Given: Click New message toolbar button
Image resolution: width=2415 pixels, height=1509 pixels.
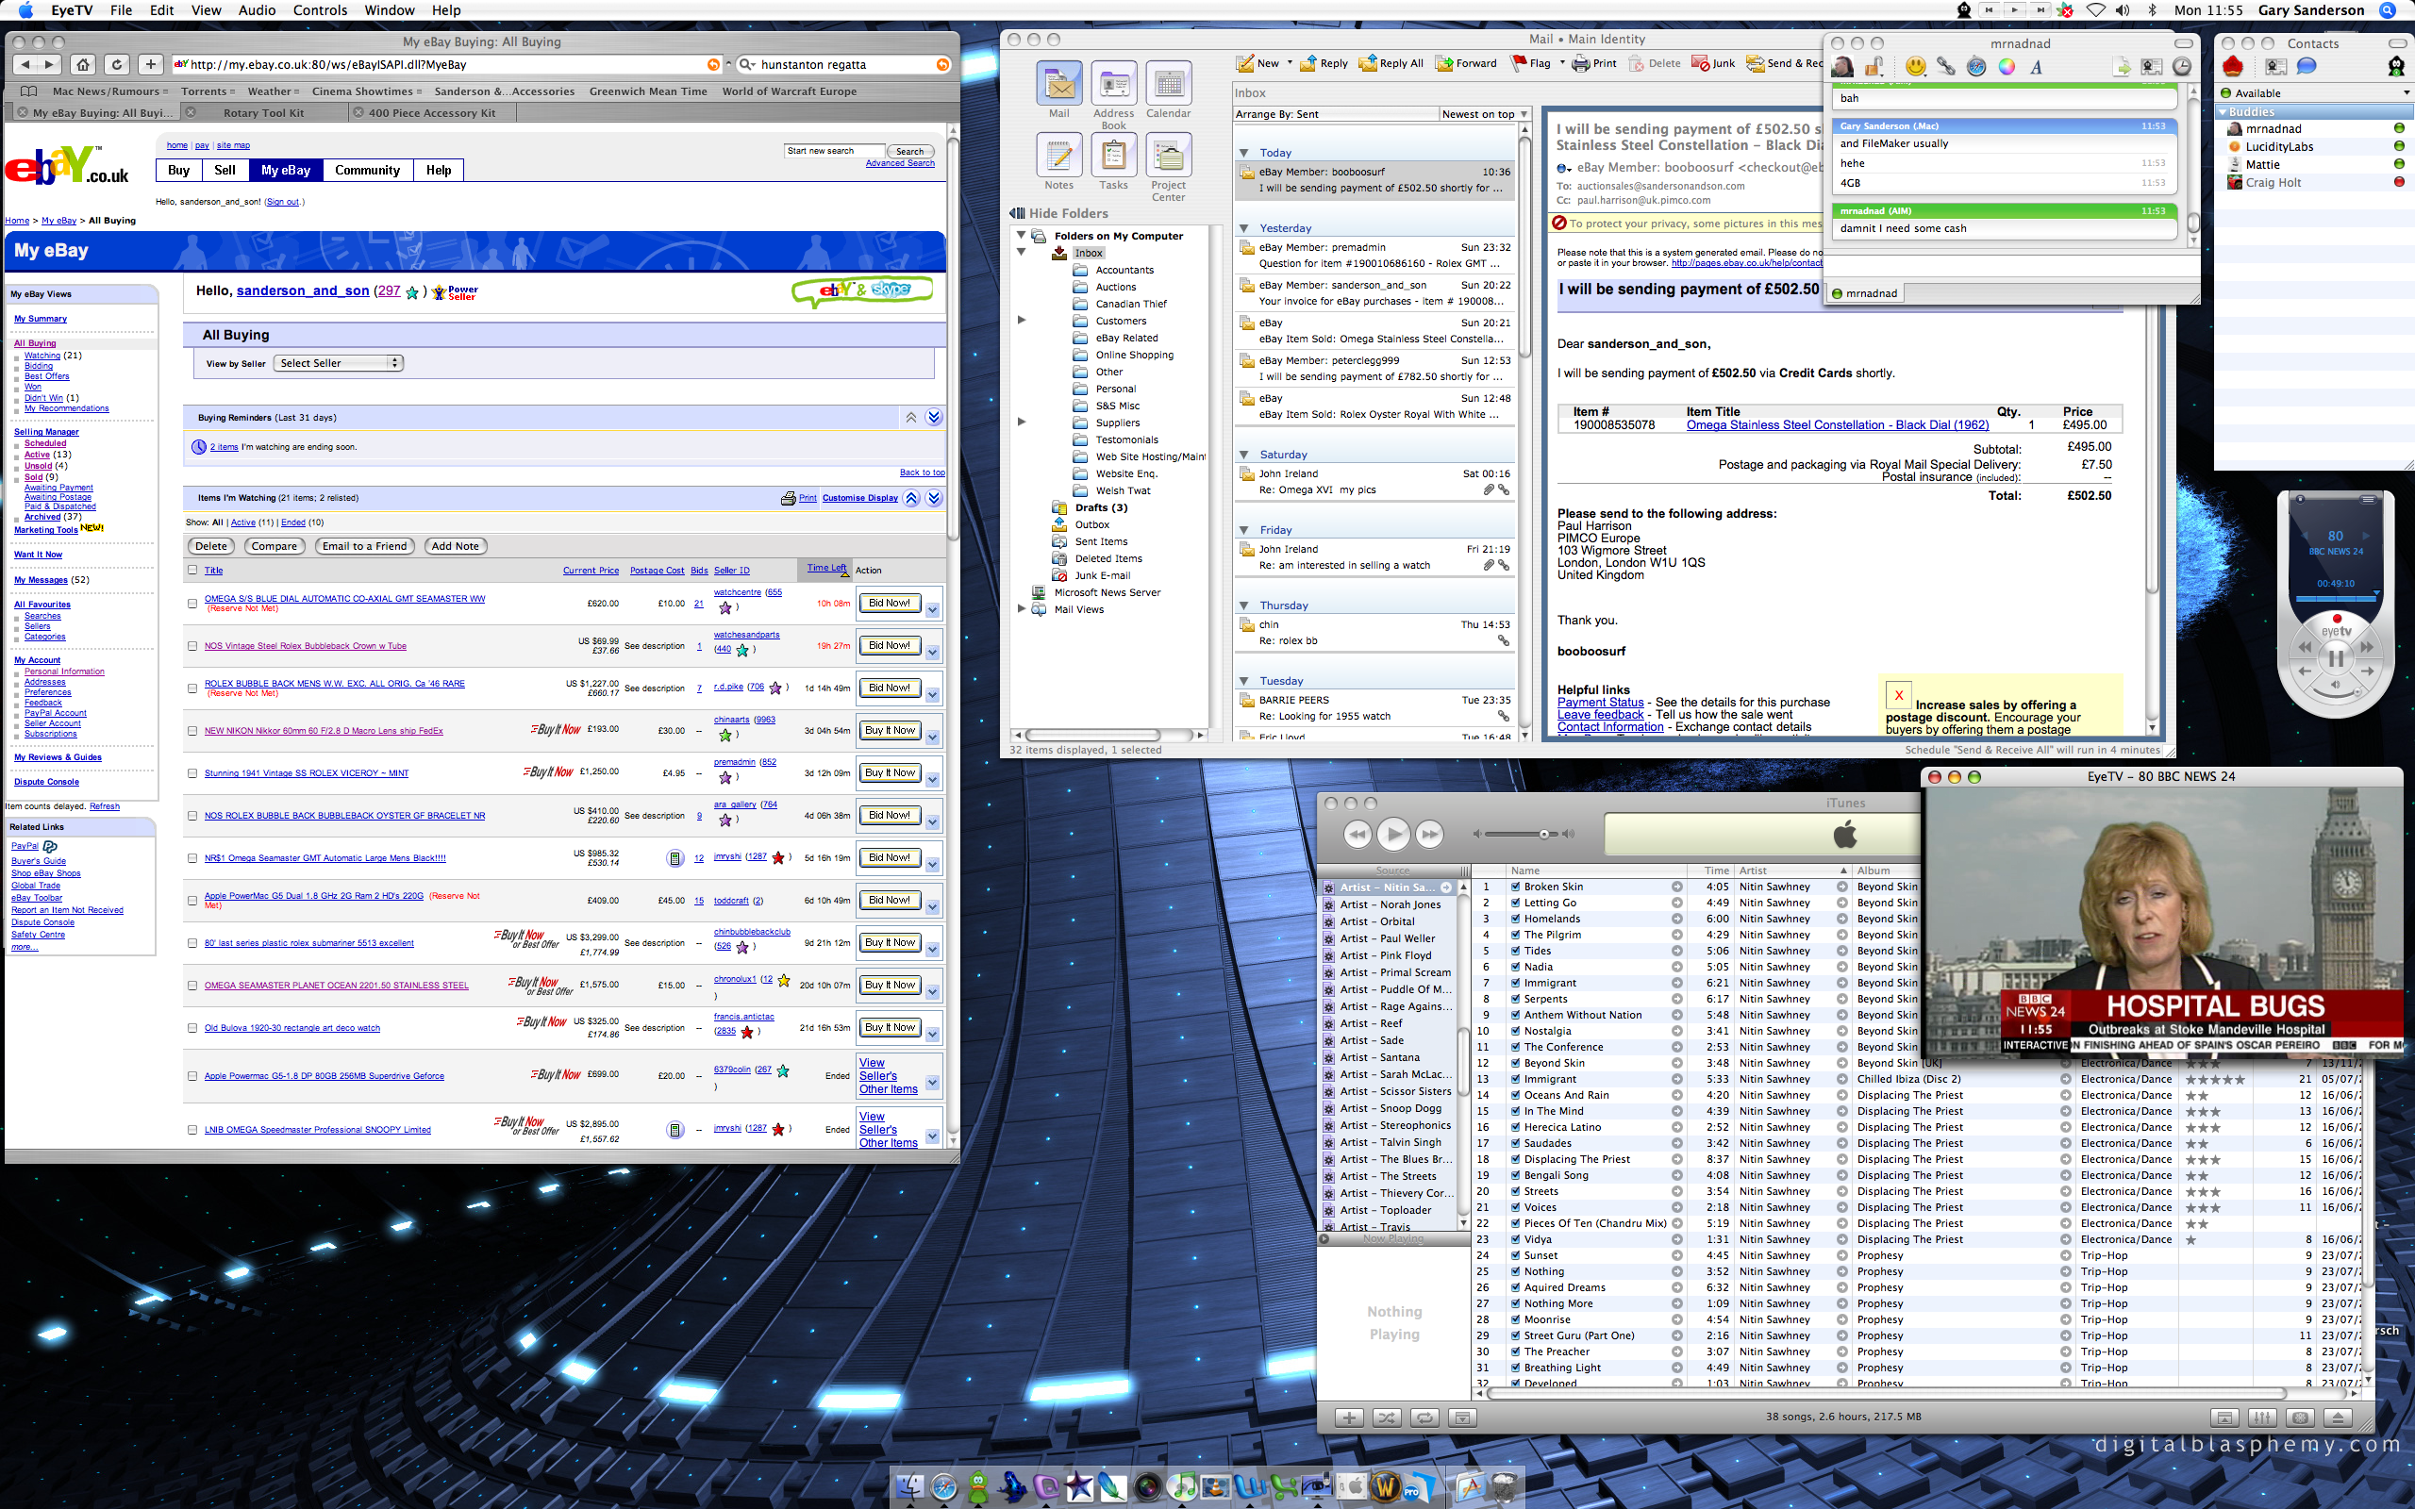Looking at the screenshot, I should point(1257,63).
